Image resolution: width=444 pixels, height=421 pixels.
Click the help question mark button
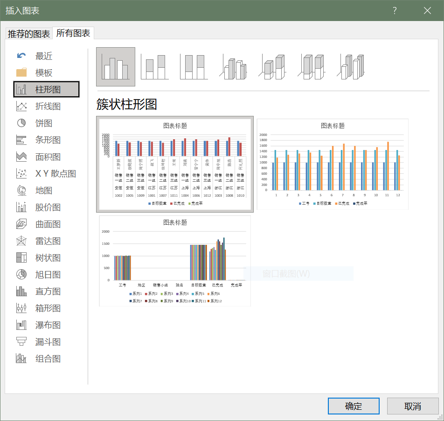pos(395,11)
